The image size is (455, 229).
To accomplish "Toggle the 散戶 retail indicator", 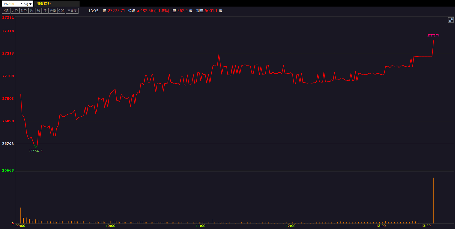I will (x=24, y=11).
